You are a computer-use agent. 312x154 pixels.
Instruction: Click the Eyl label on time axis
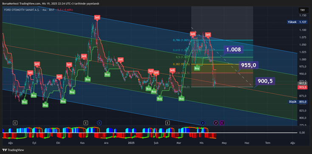tap(34, 143)
